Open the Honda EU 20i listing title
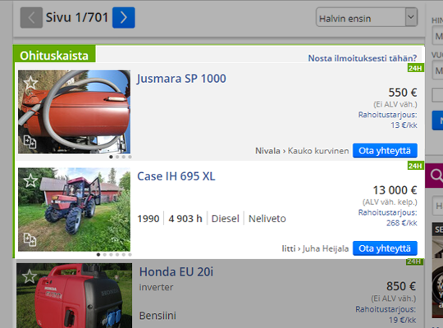The width and height of the screenshot is (443, 328). pos(176,271)
